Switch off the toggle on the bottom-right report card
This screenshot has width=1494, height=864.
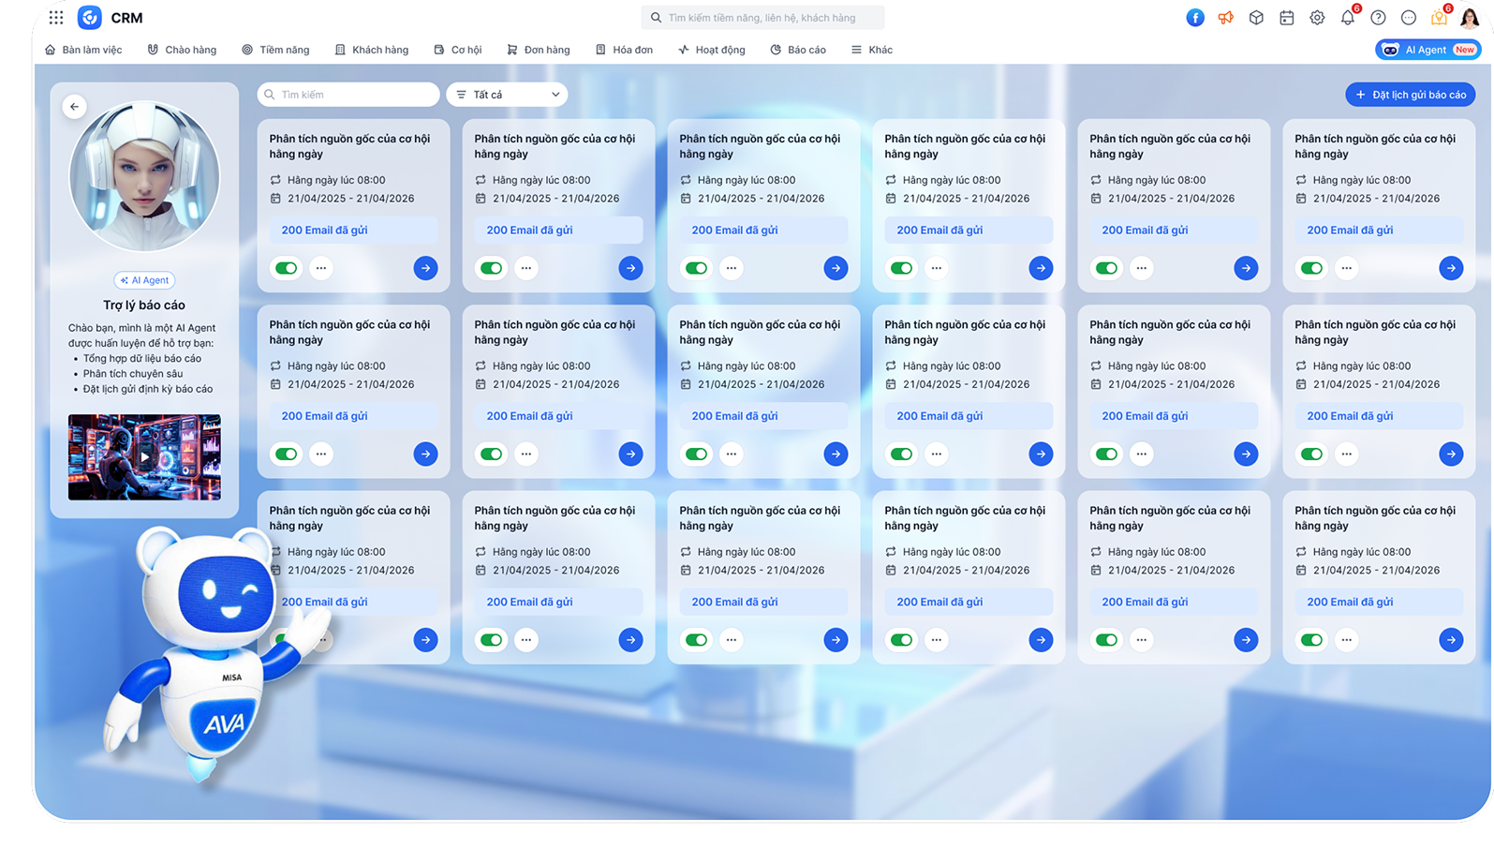coord(1311,640)
